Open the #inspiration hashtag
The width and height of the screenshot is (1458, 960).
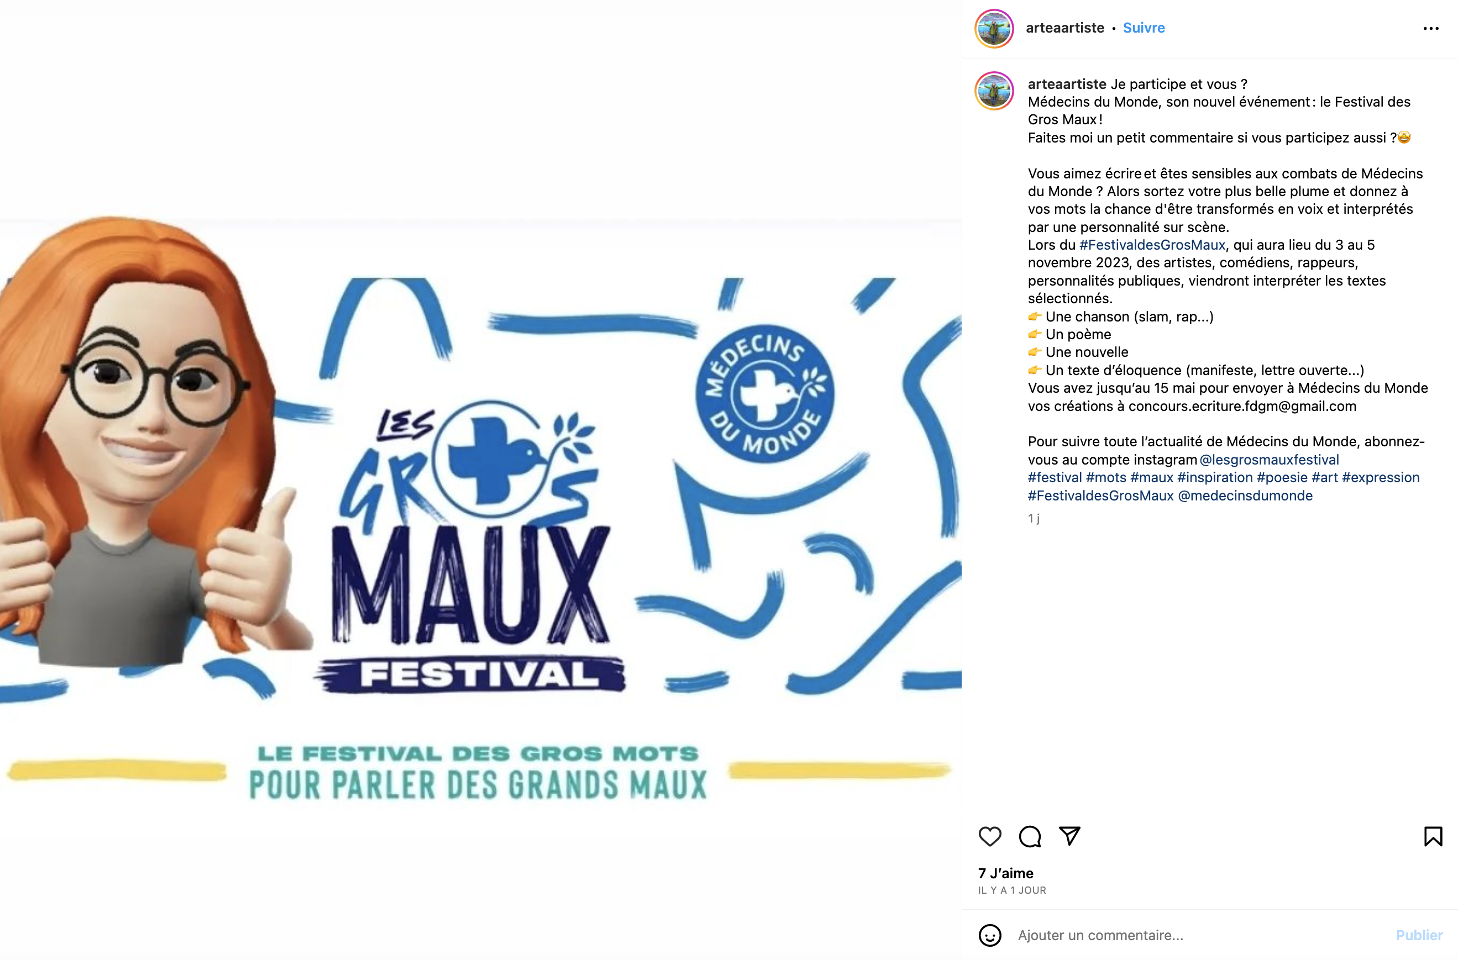1215,478
